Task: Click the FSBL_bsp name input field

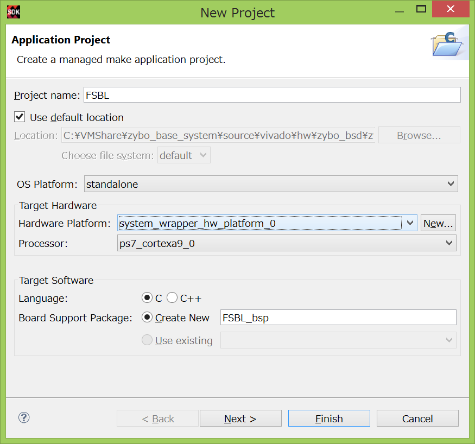Action: pos(338,318)
